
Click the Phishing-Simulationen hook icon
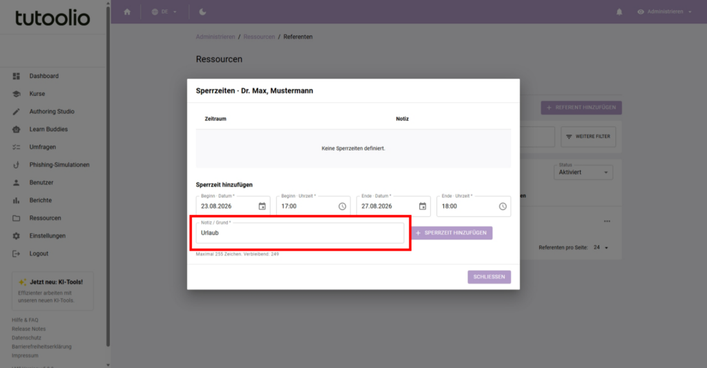pyautogui.click(x=17, y=164)
